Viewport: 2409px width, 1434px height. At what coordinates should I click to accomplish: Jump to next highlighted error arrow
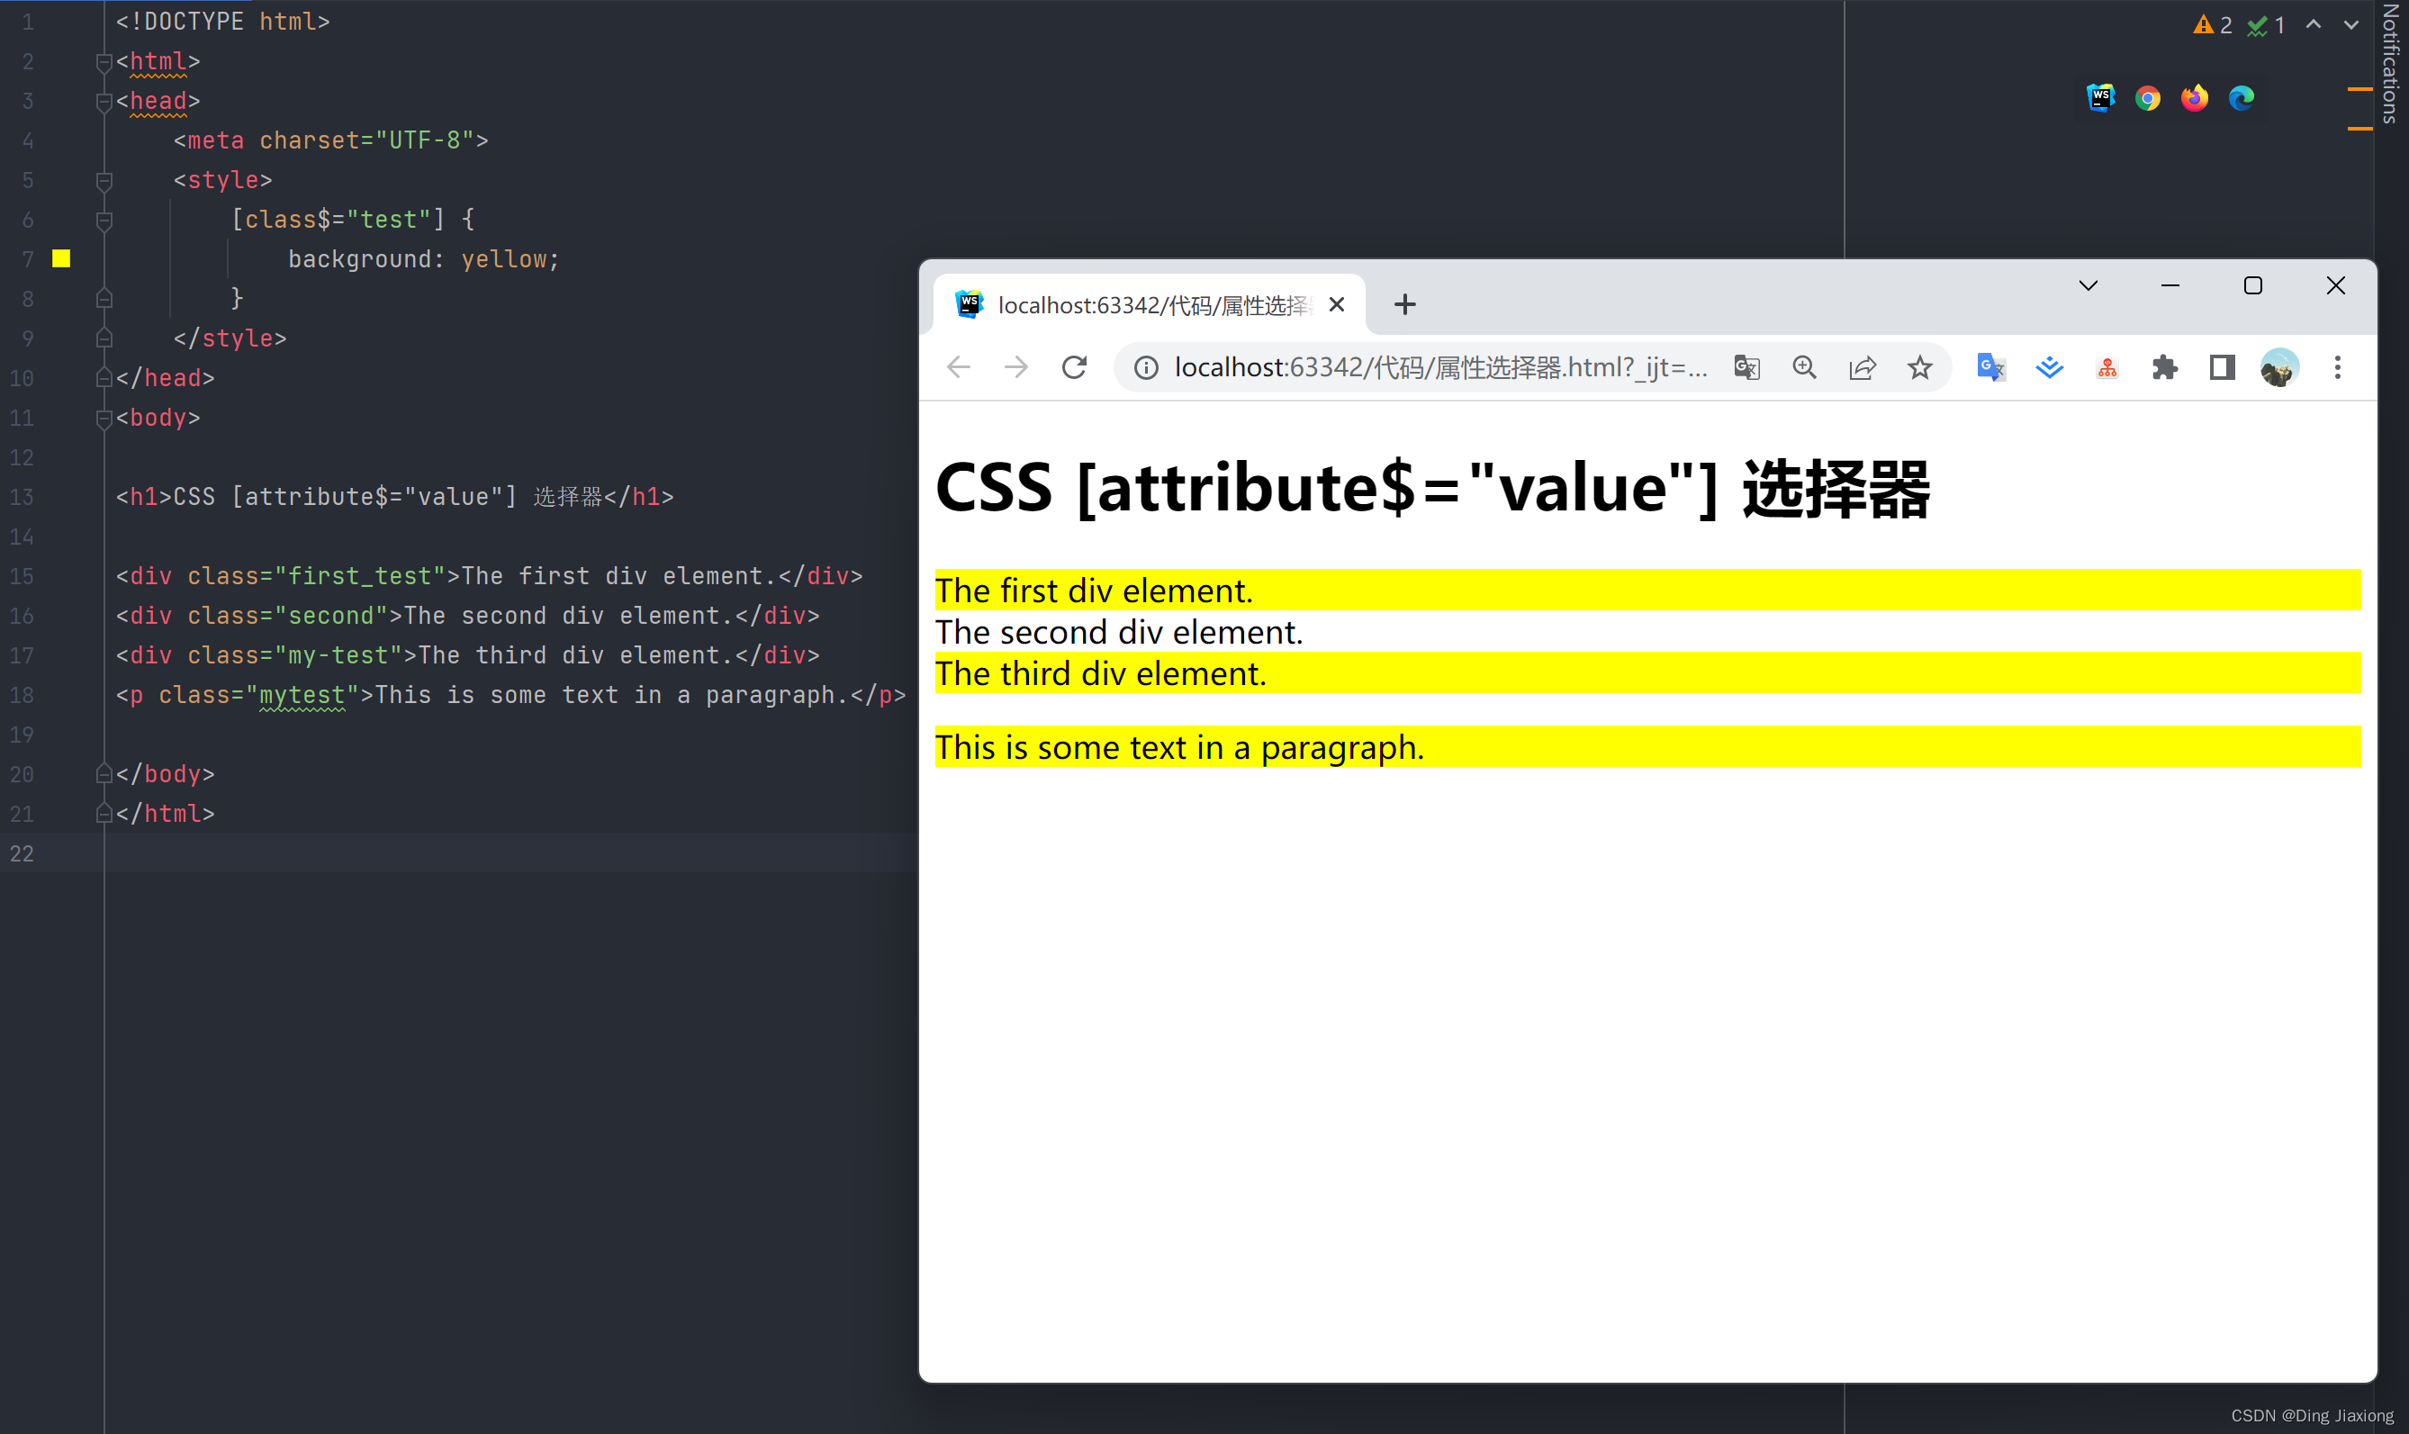tap(2351, 25)
